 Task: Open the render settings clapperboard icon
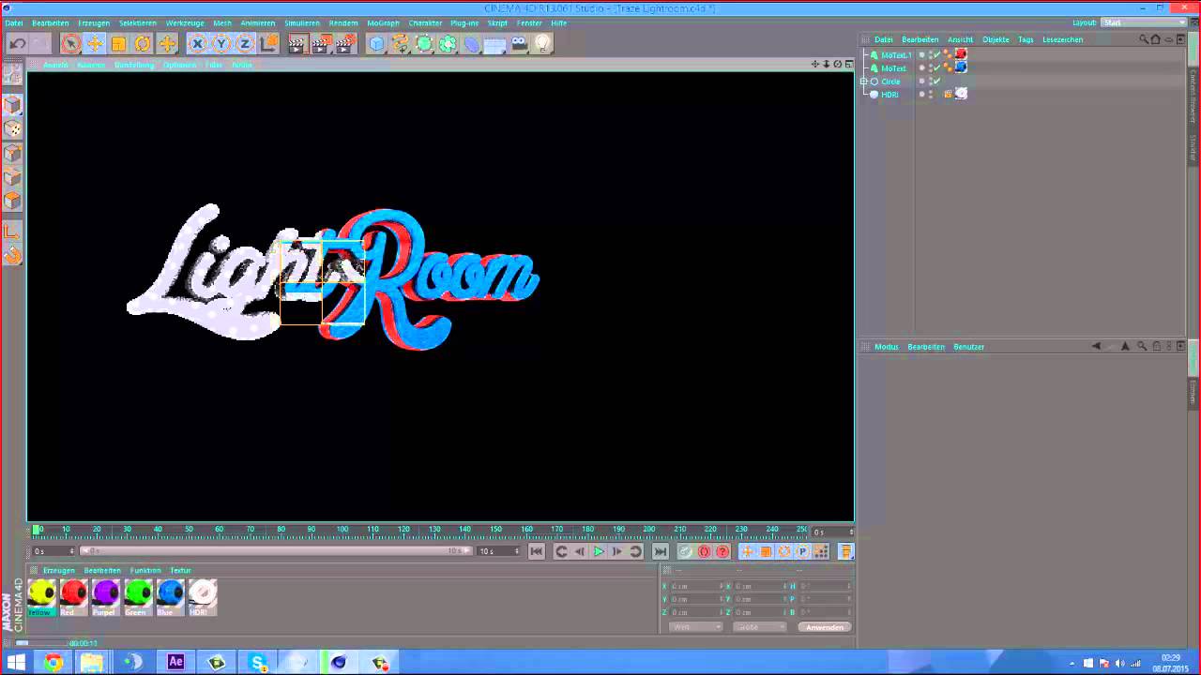pos(346,43)
